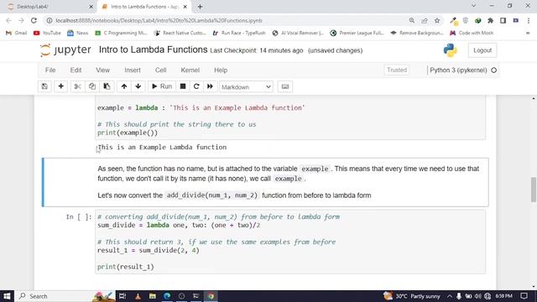
Task: Restart the kernel using the circular arrow
Action: tap(196, 86)
